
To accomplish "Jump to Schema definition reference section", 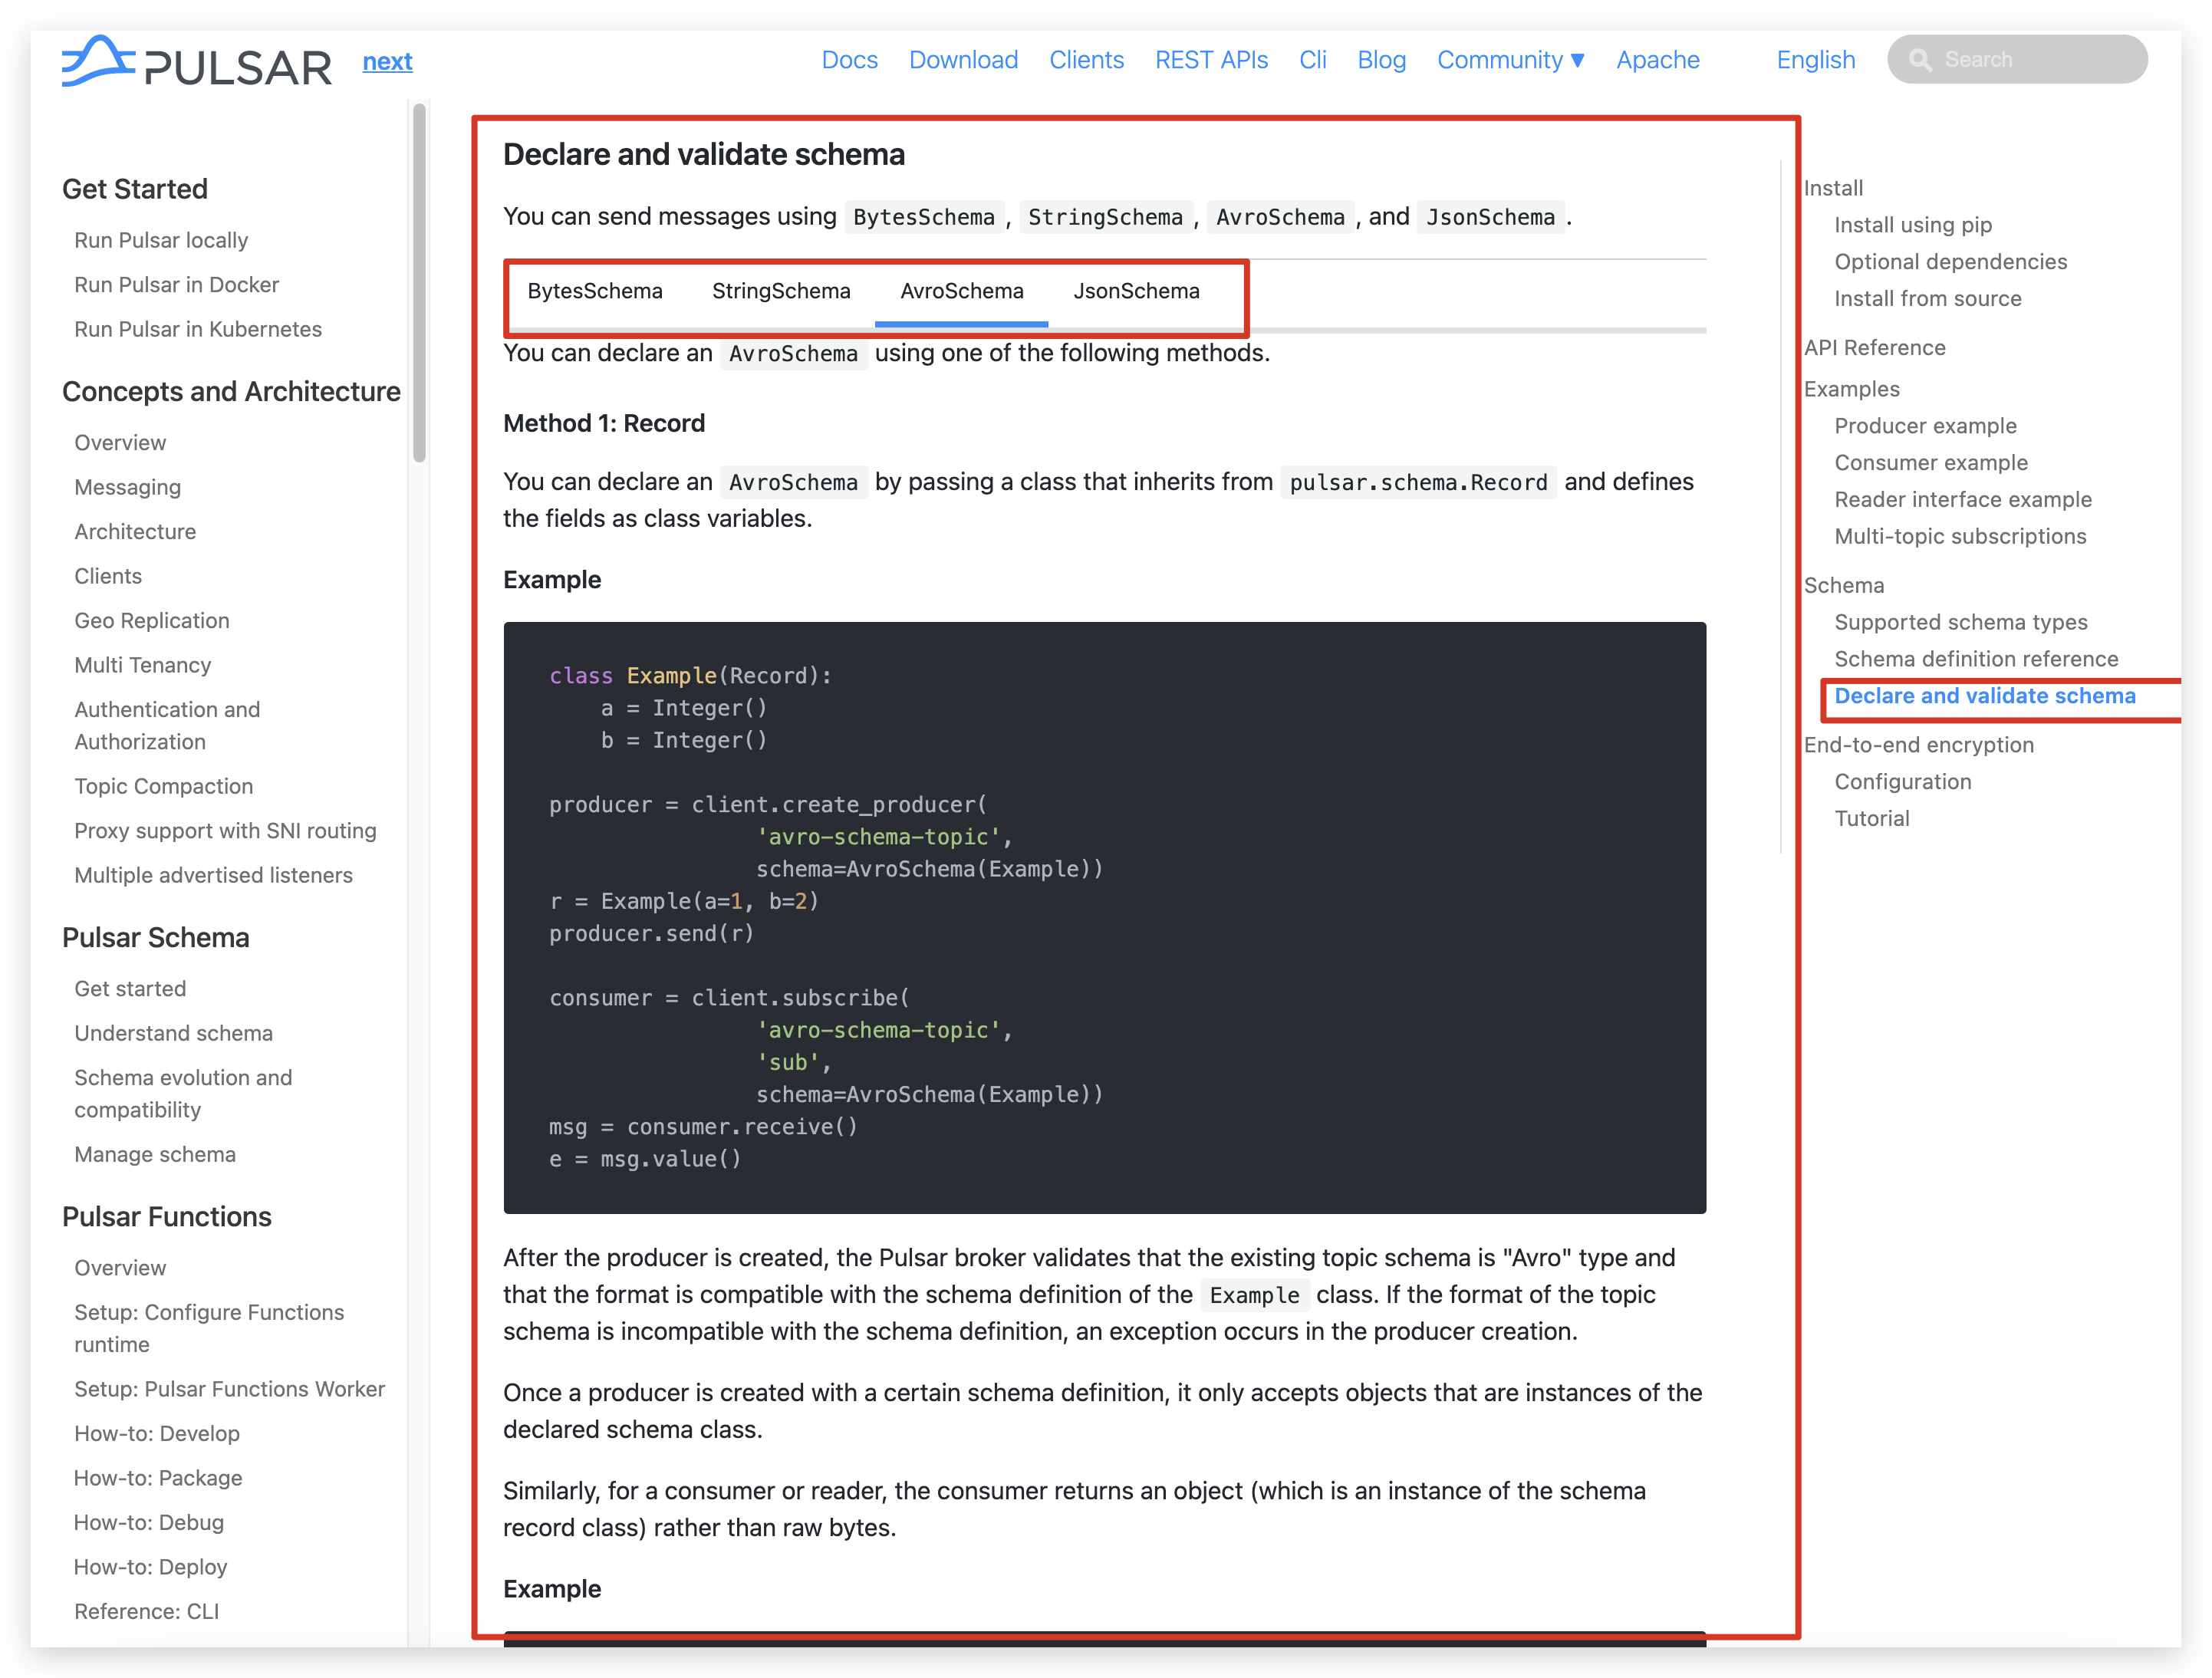I will [x=1976, y=660].
